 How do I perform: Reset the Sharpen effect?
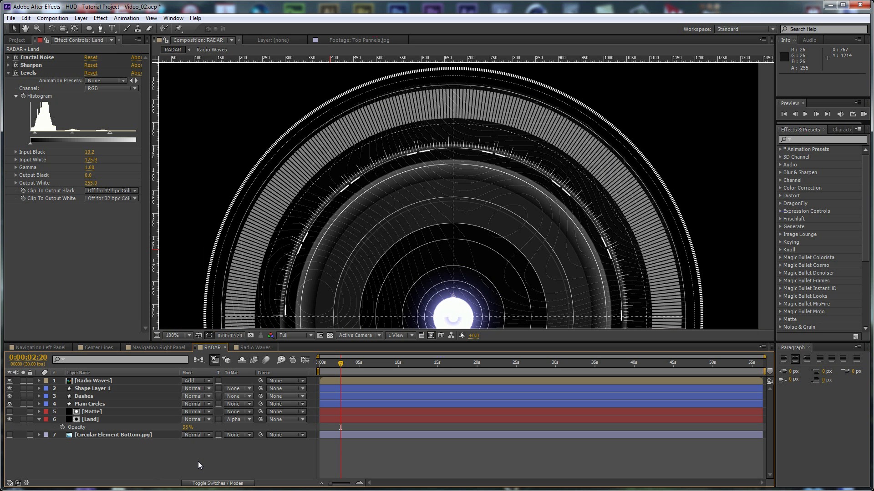coord(91,65)
